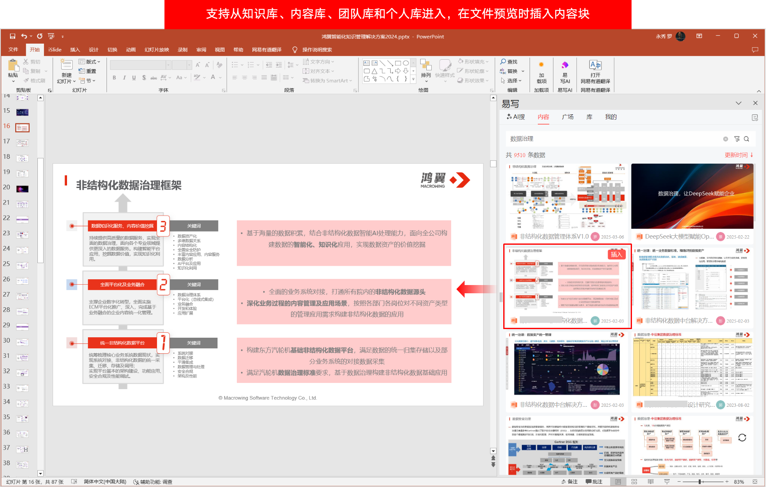Open the 插入 (Insert) ribbon tab
Viewport: 766px width, 487px height.
[74, 49]
